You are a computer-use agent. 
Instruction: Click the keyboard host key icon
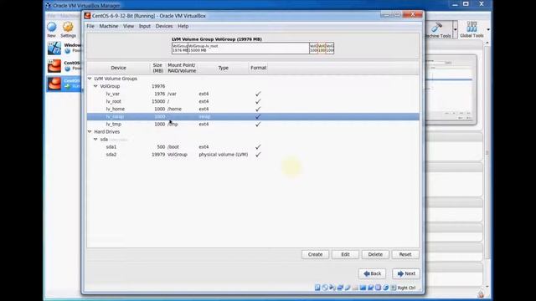pyautogui.click(x=394, y=288)
